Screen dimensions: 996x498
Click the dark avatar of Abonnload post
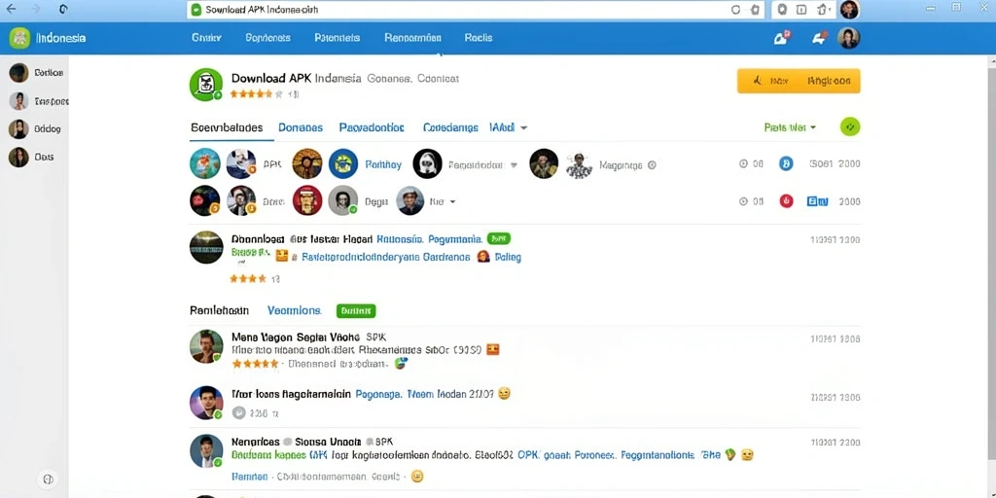206,248
